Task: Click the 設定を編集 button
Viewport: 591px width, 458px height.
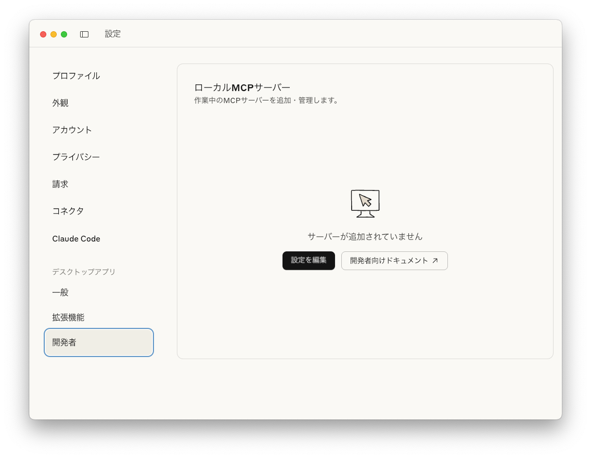Action: (309, 260)
